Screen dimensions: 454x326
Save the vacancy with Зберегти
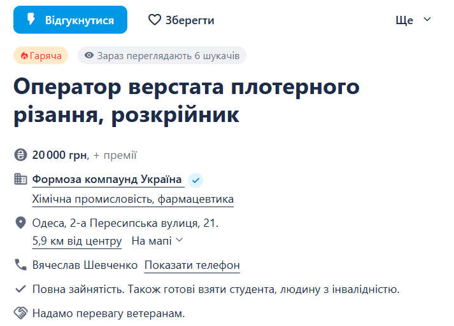[x=181, y=20]
